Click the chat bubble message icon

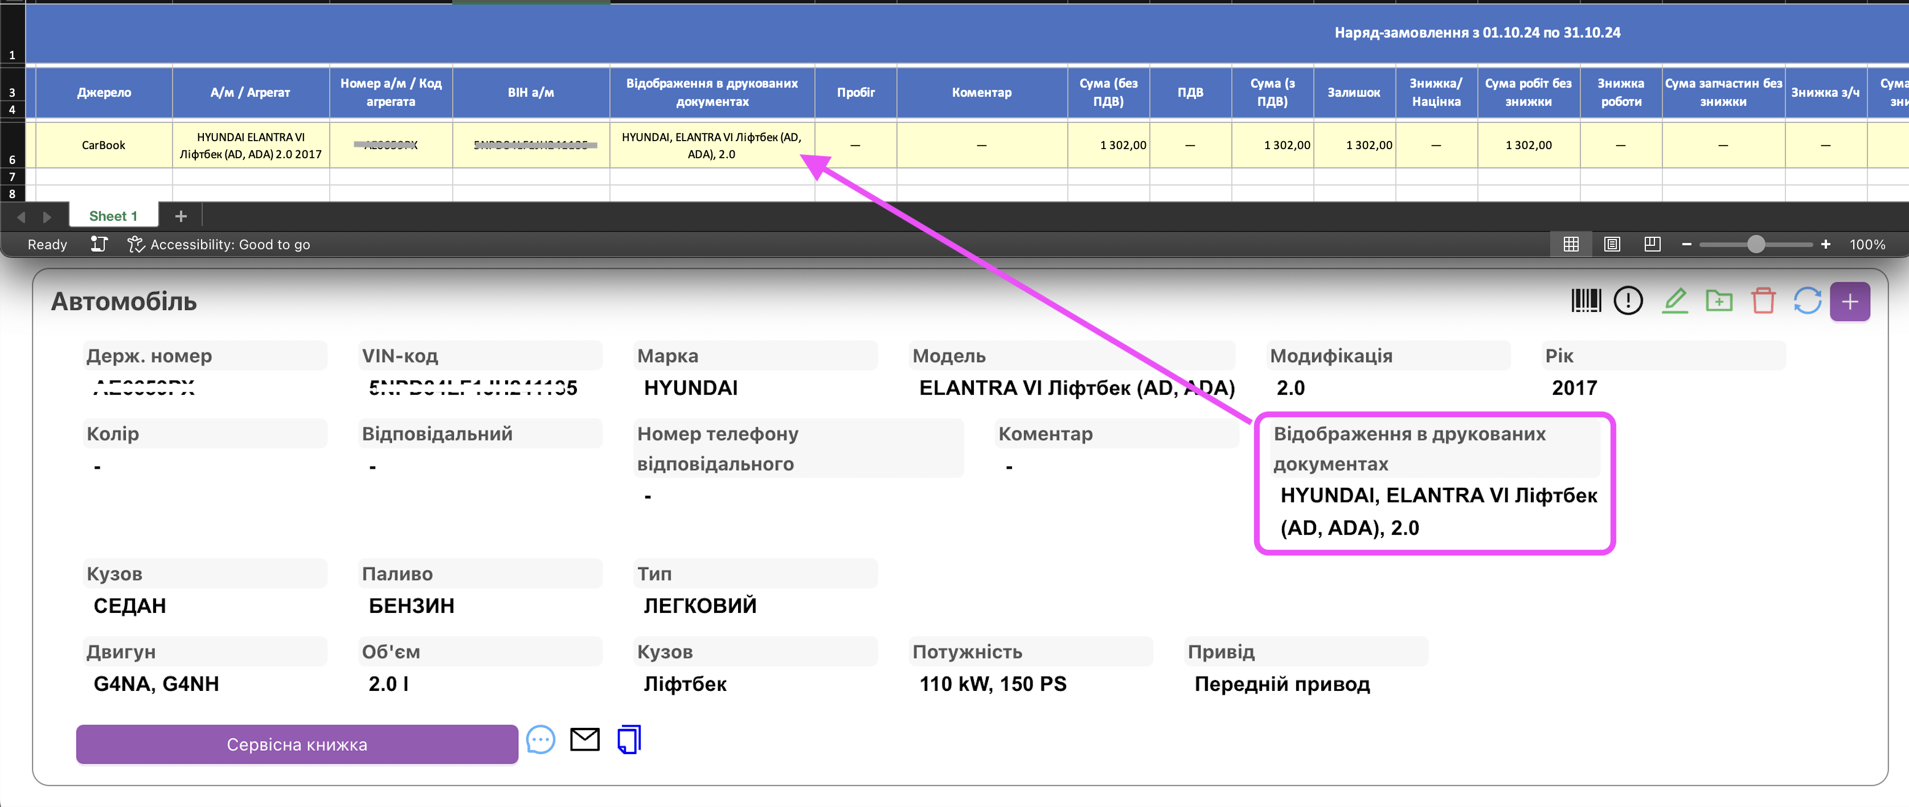pos(540,740)
